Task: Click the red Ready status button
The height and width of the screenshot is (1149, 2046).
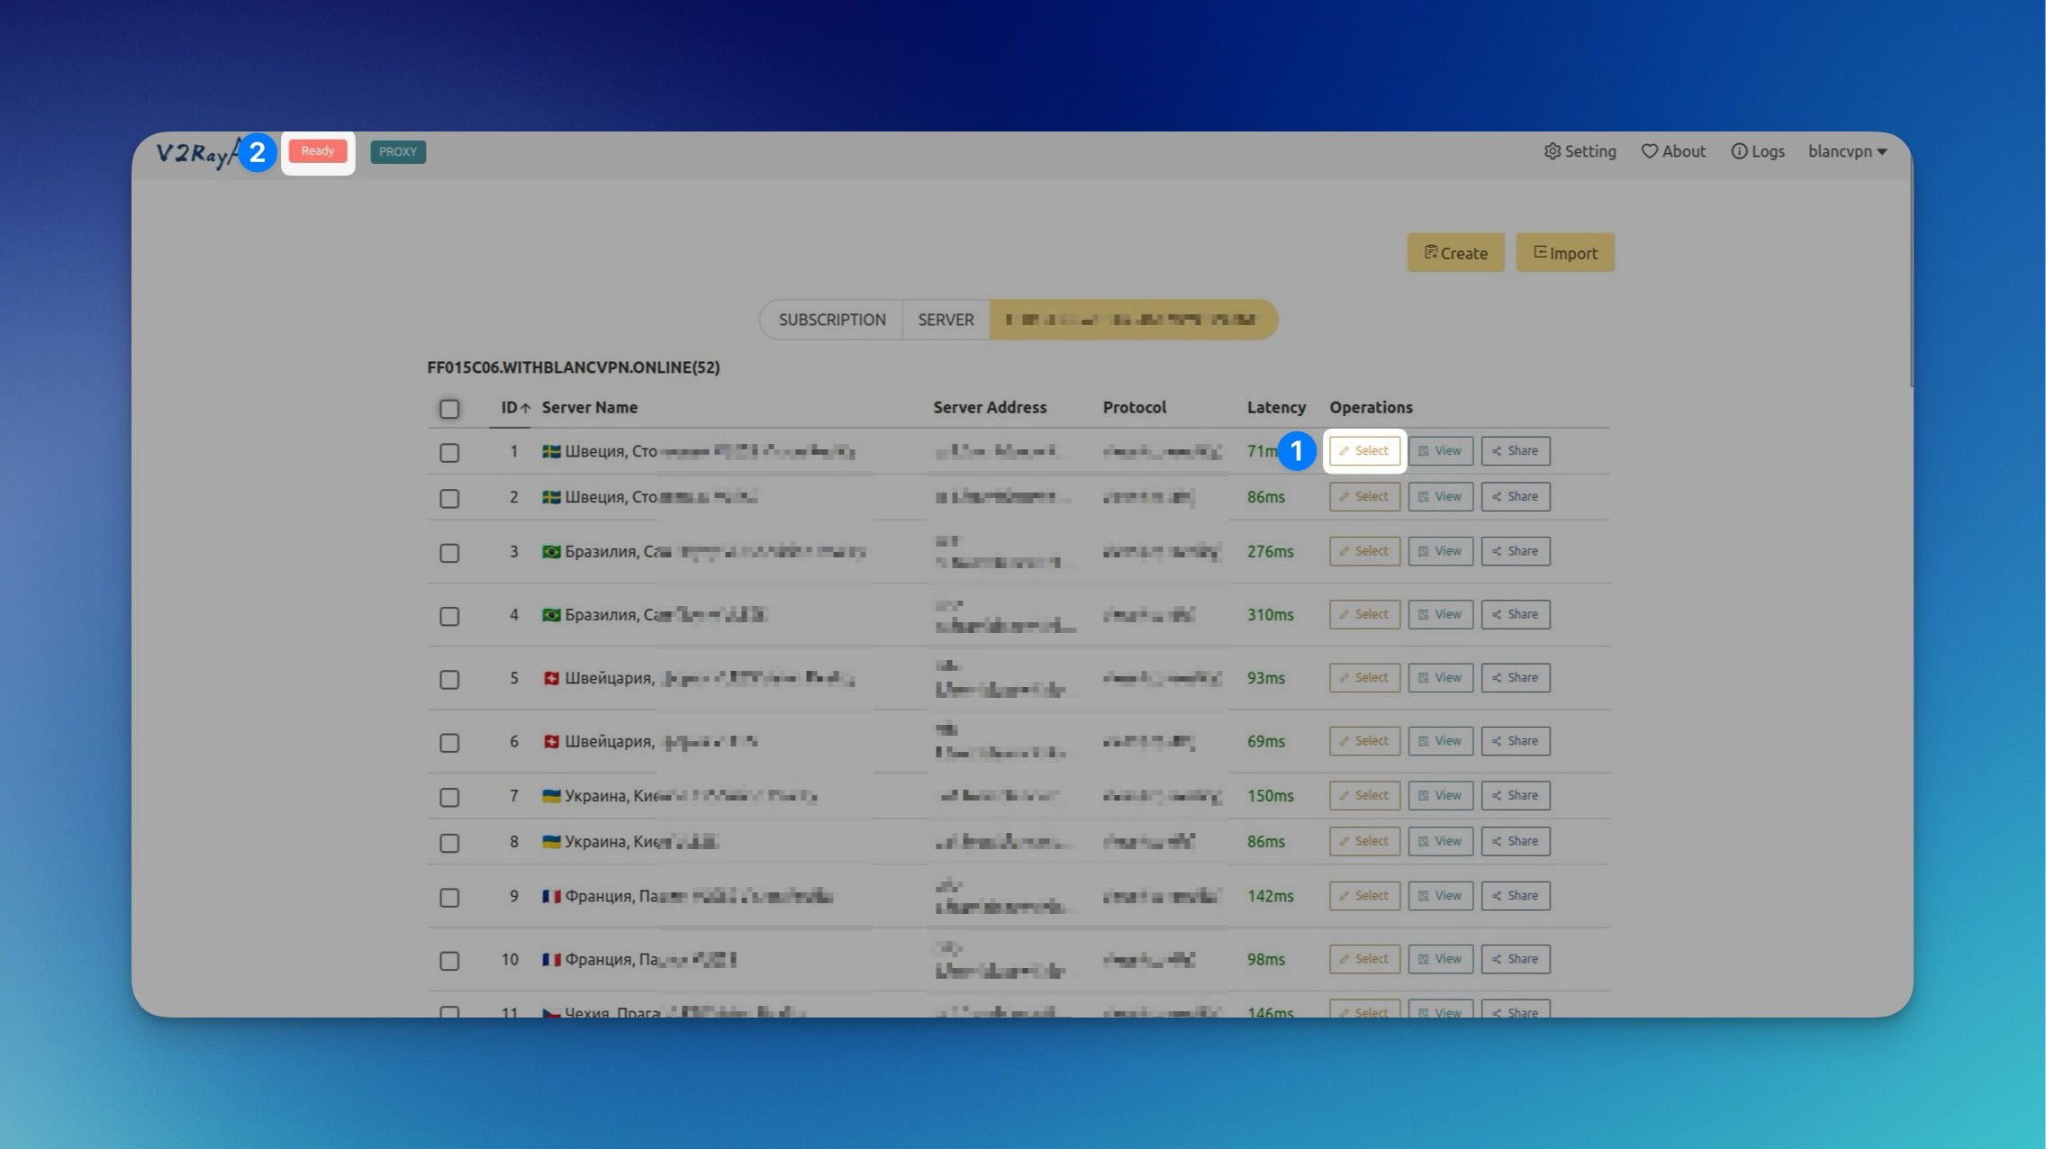Action: 317,151
